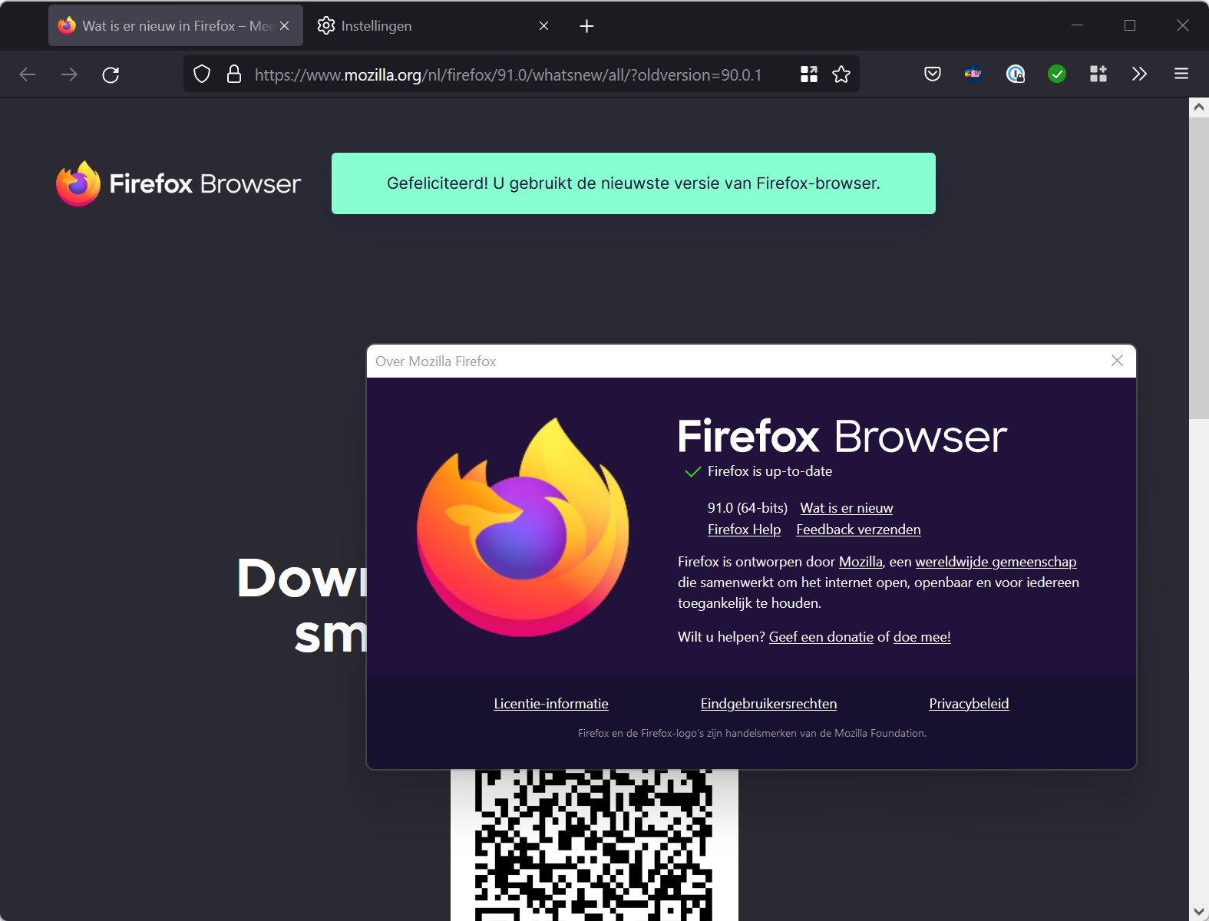The height and width of the screenshot is (921, 1209).
Task: Expand the toolbar overflow chevron
Action: [1139, 74]
